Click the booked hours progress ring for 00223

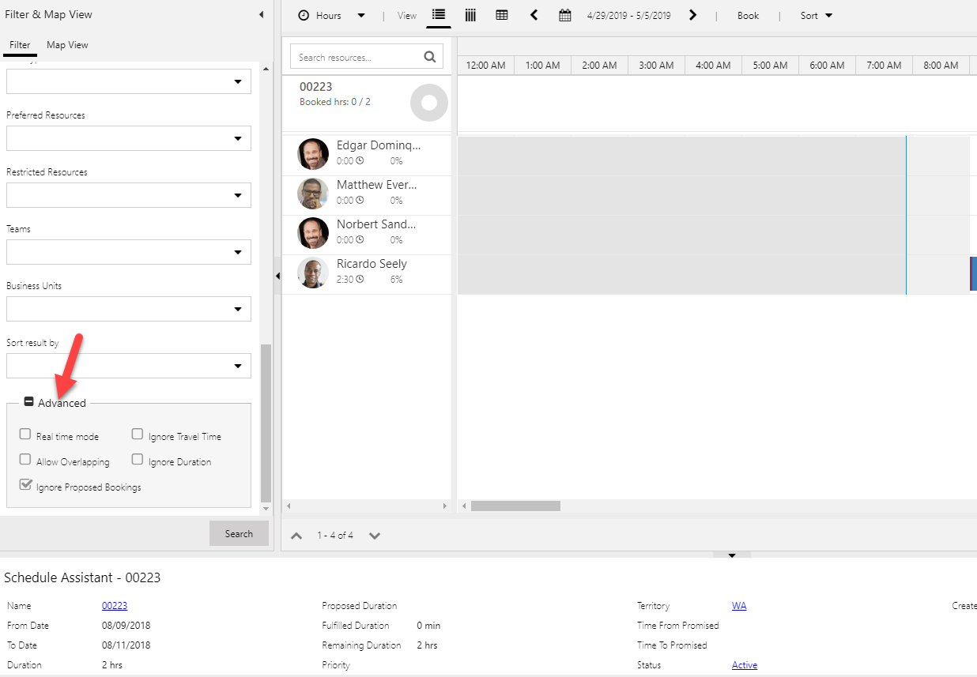click(x=428, y=103)
